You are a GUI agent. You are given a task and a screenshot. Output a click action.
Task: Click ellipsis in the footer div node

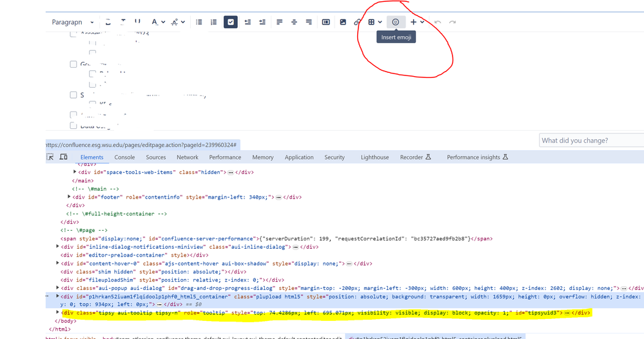[x=278, y=197]
